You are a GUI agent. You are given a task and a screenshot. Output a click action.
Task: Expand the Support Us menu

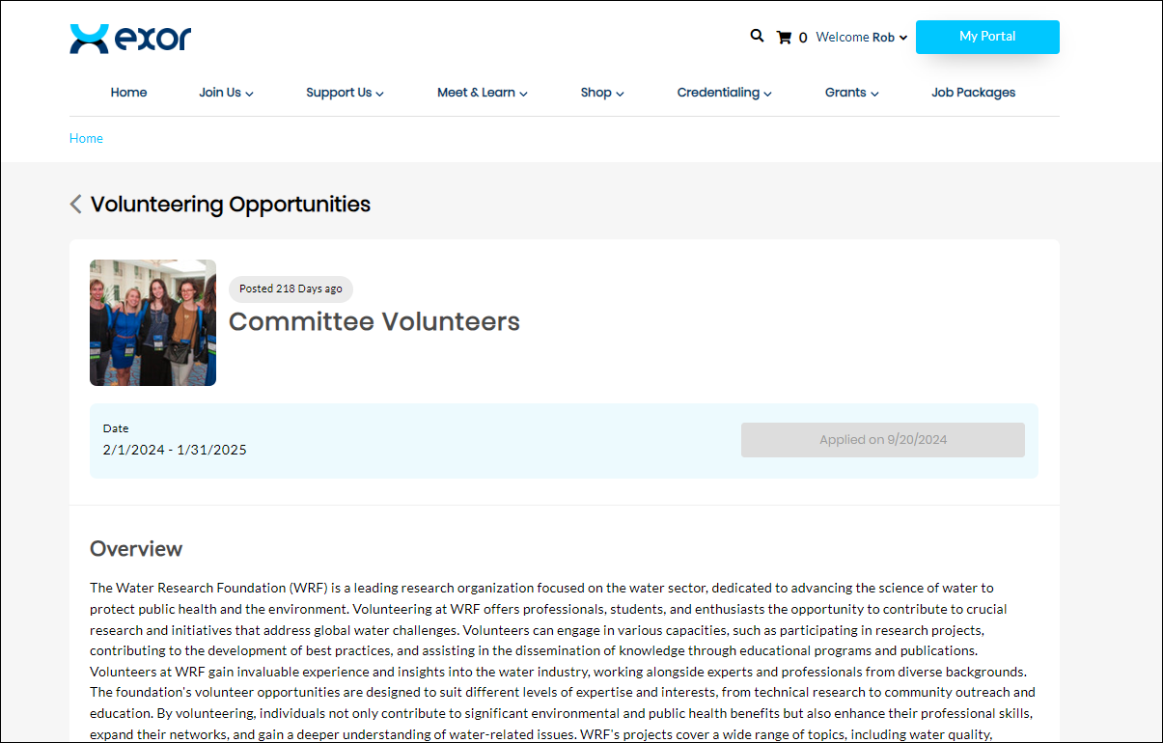[x=345, y=93]
